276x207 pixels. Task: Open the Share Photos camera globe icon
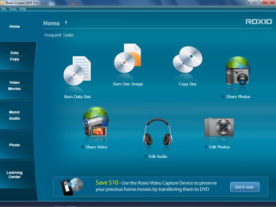[238, 71]
